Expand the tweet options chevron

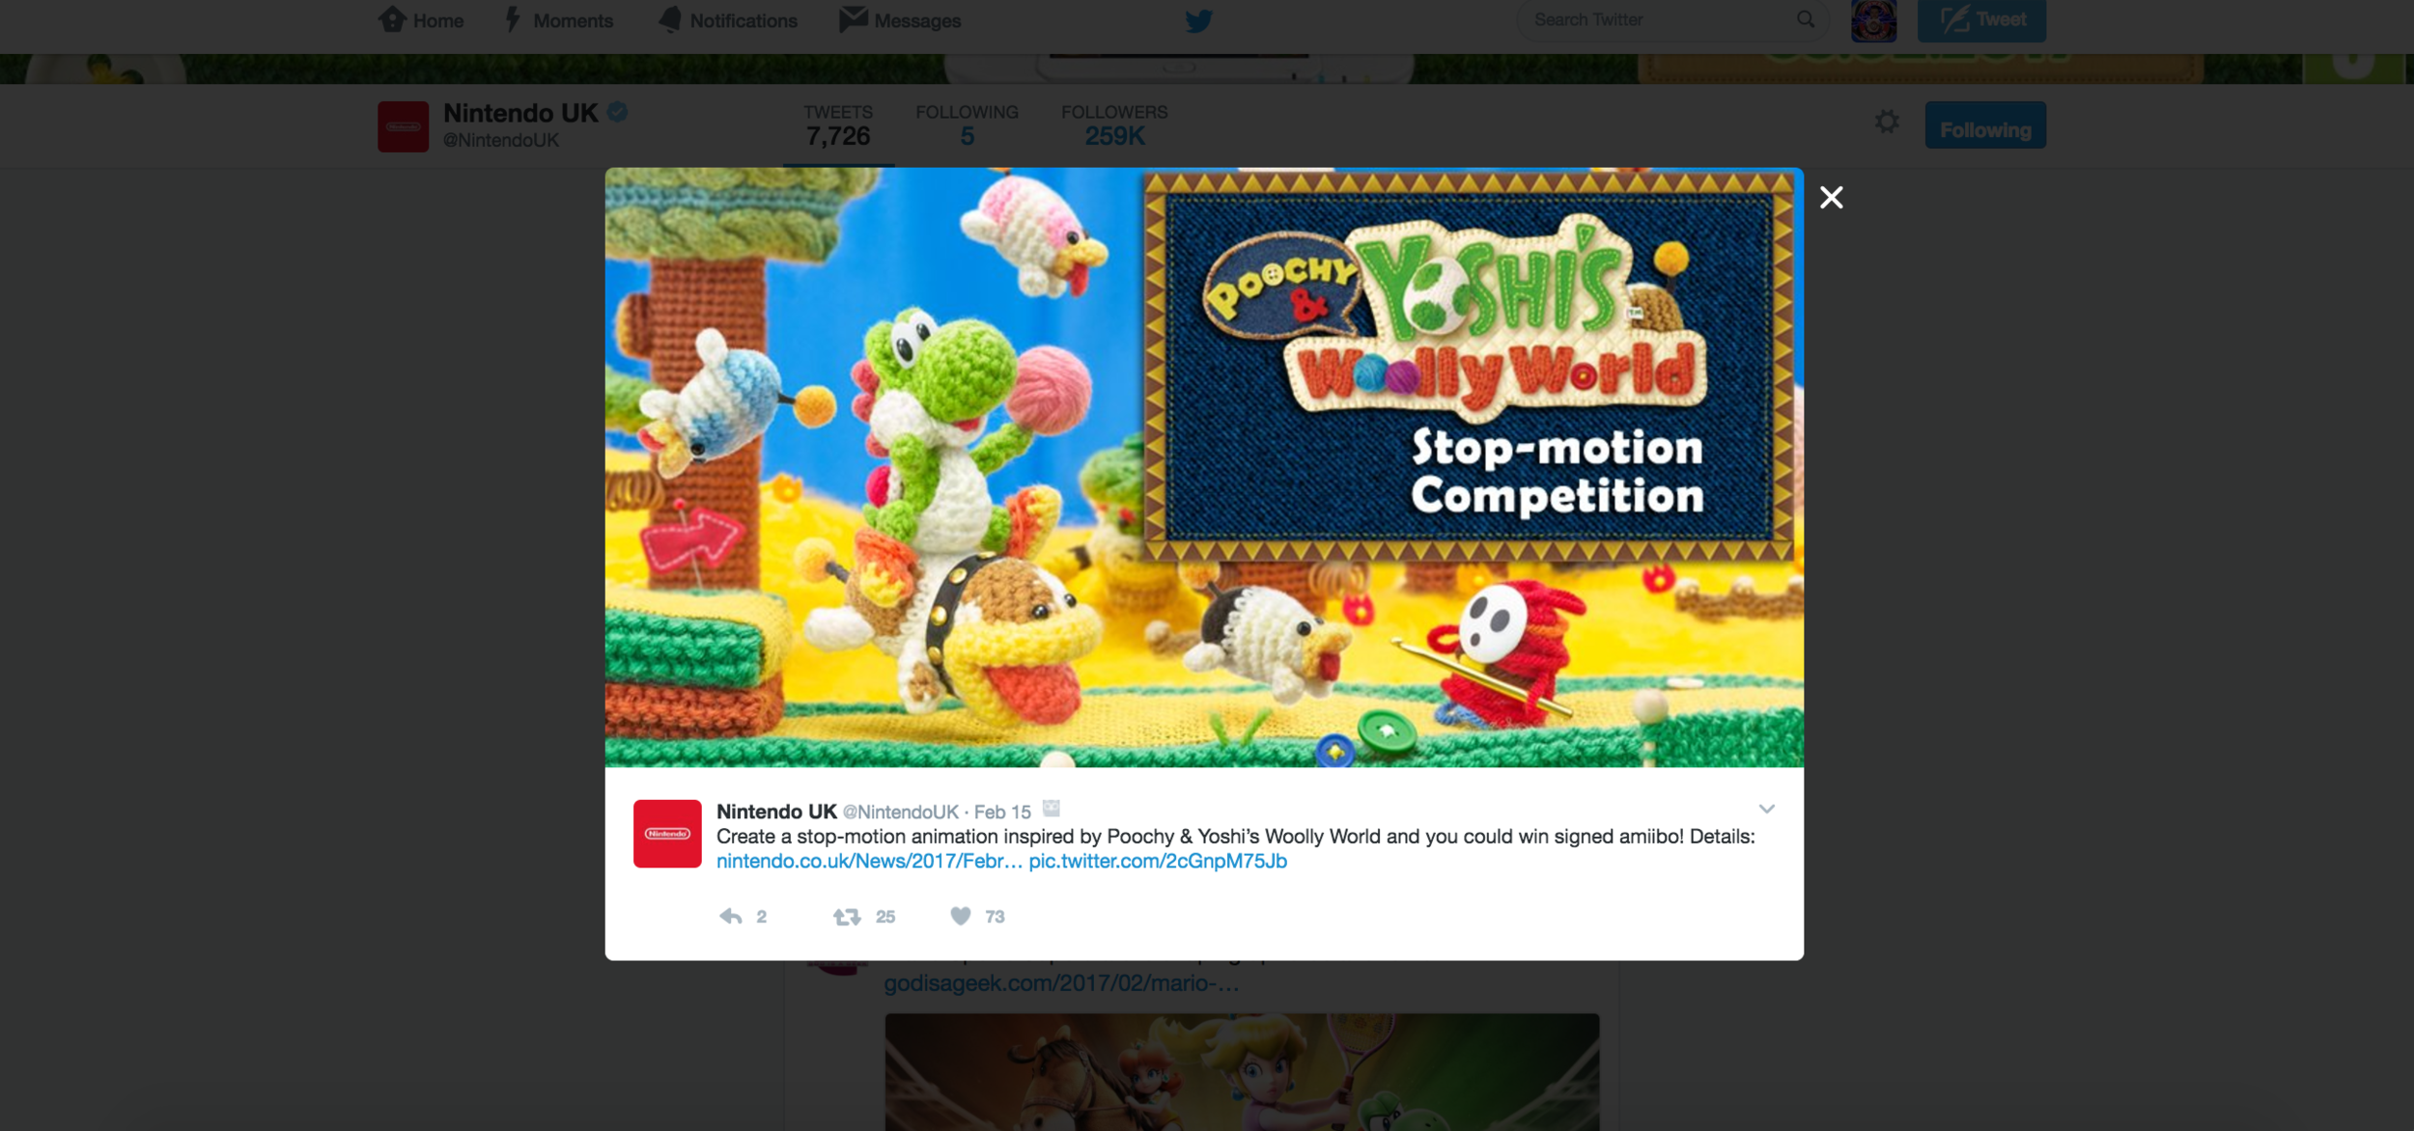1766,809
